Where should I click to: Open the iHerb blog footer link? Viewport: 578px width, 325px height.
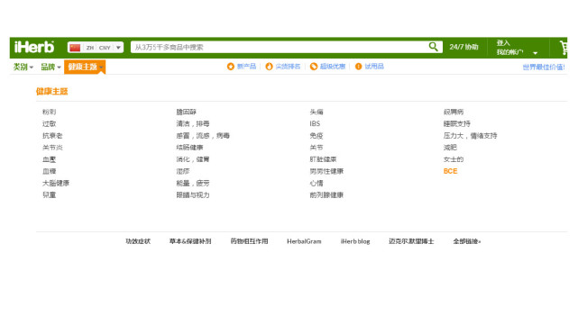coord(355,241)
